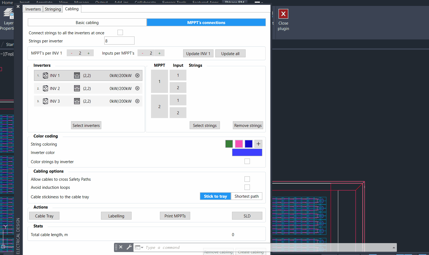This screenshot has width=429, height=255.
Task: Click the MPPT config icon of INV 1
Action: 77,76
